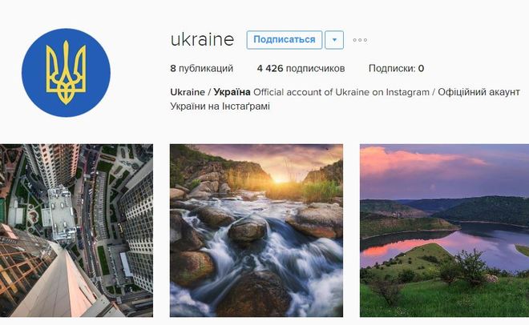Screen dimensions: 529x325
Task: Click the word публикаций in stats
Action: coord(206,68)
